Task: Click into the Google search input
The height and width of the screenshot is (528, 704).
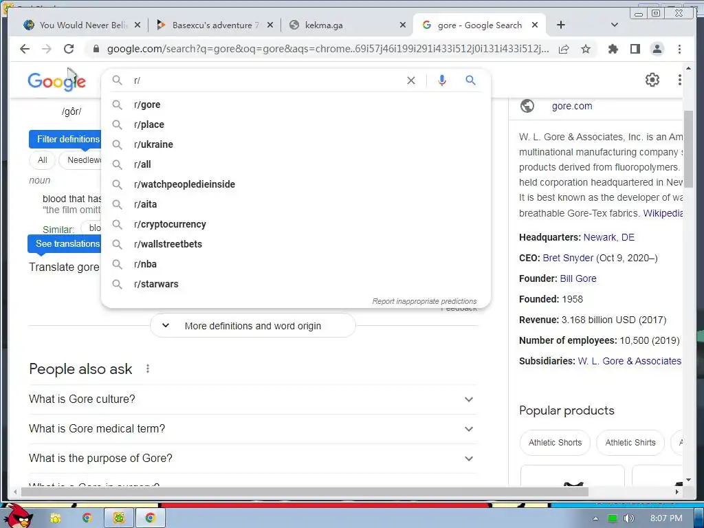Action: (x=267, y=80)
